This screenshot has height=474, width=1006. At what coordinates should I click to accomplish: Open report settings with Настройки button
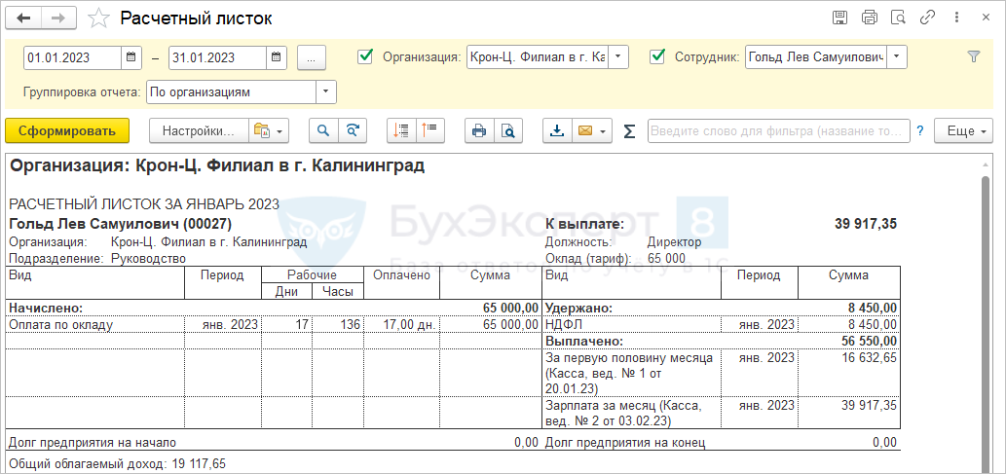click(x=198, y=130)
